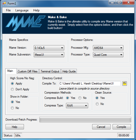This screenshot has width=136, height=140.
Task: Set Clean Source to No
Action: (97, 104)
